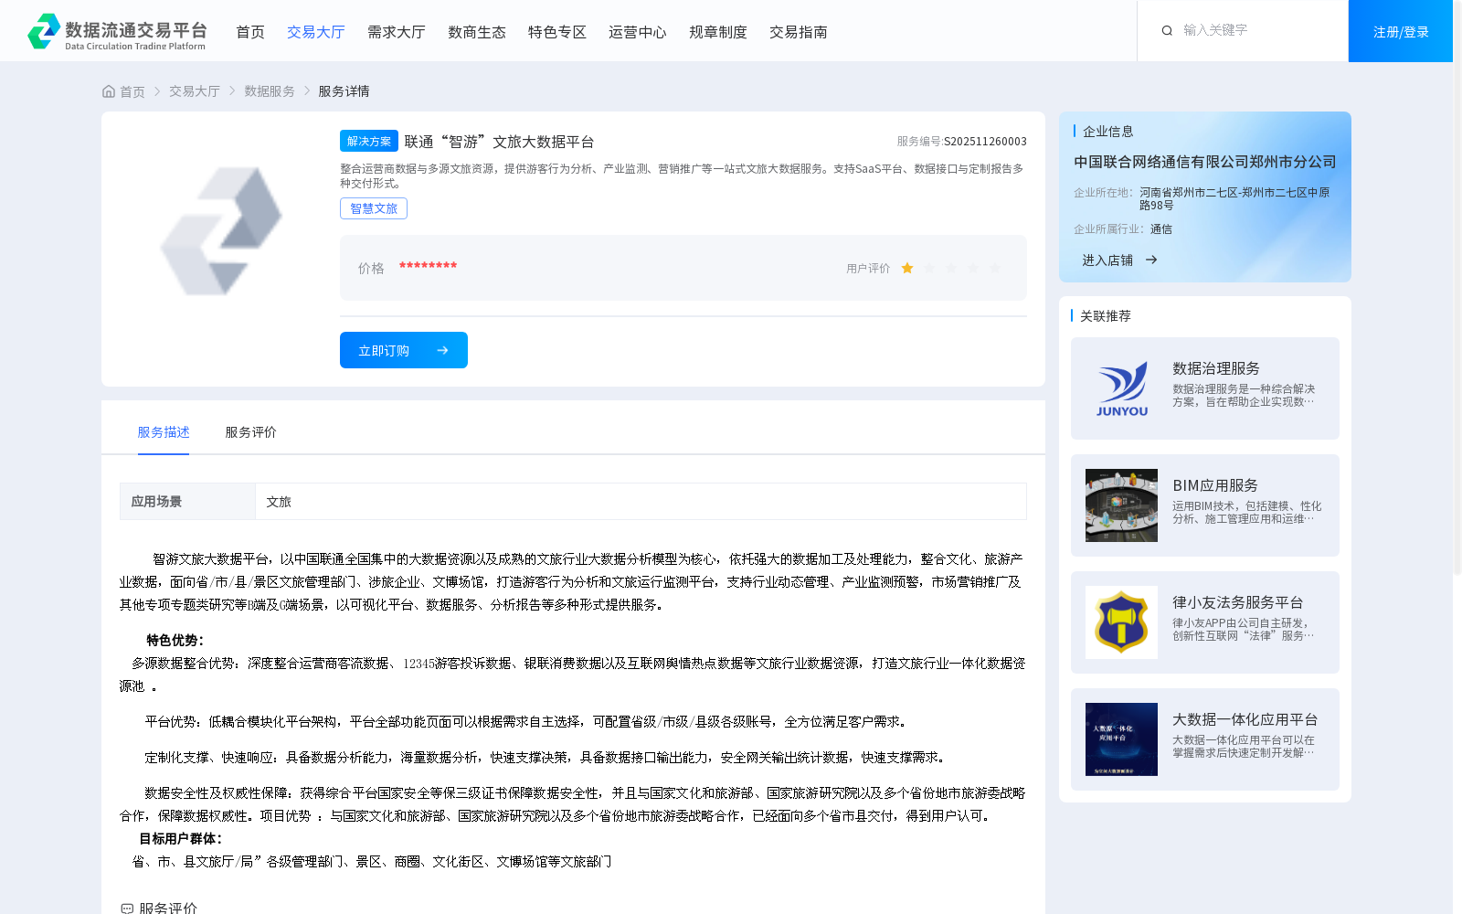
Task: Click the arrow in 立即订购 button
Action: 442,350
